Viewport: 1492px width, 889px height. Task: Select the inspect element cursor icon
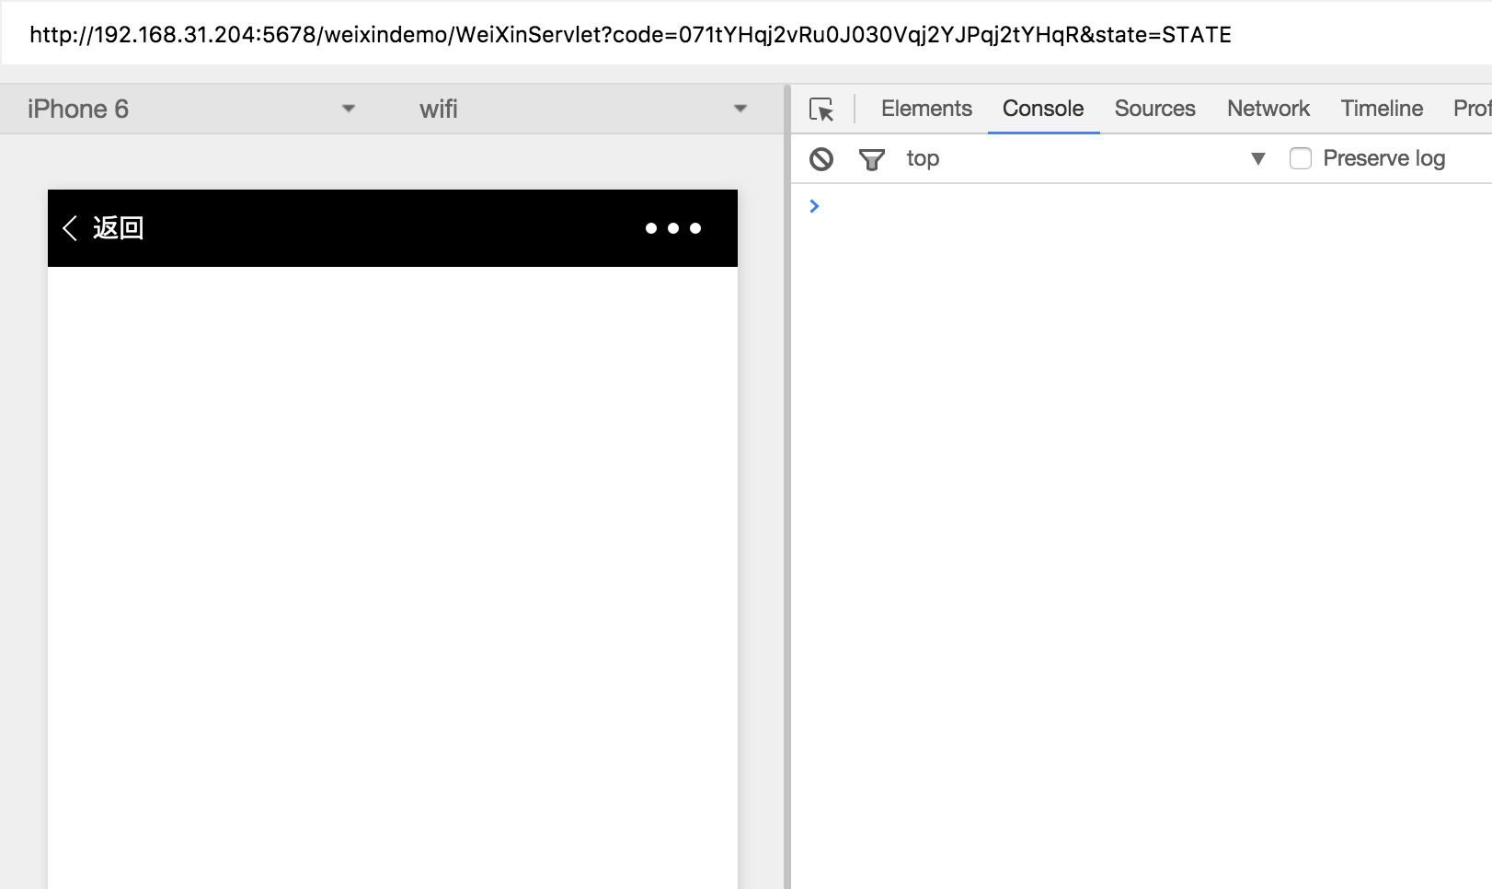pyautogui.click(x=821, y=110)
